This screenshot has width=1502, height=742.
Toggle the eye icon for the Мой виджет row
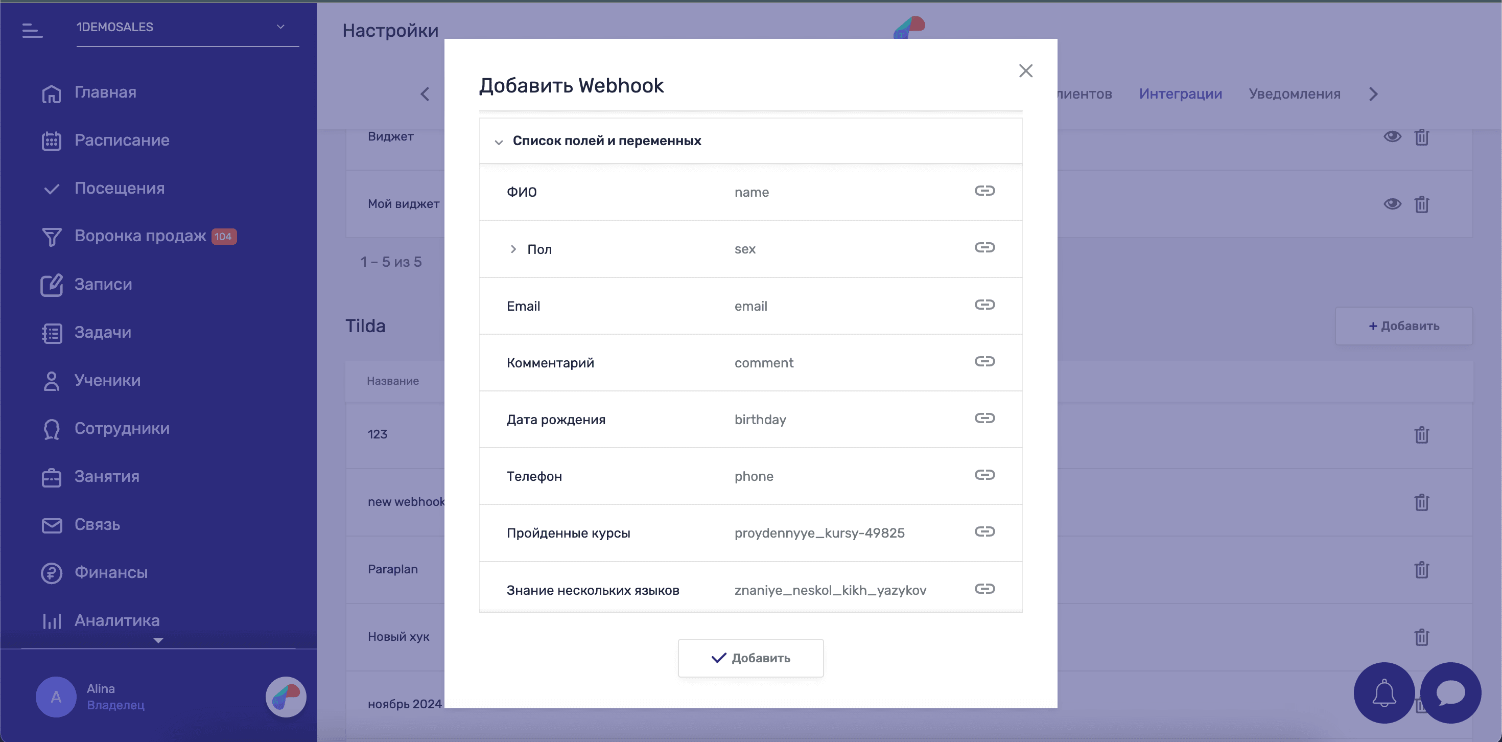click(x=1392, y=203)
